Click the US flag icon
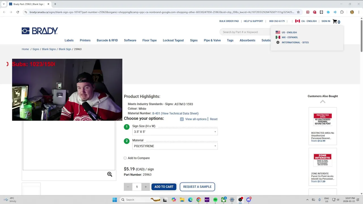The image size is (363, 204). pyautogui.click(x=278, y=32)
